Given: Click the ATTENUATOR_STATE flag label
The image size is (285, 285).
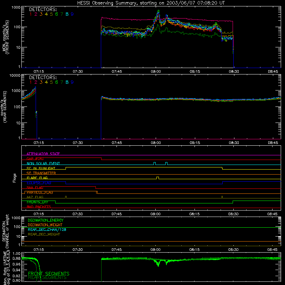Looking at the screenshot, I should 43,154.
